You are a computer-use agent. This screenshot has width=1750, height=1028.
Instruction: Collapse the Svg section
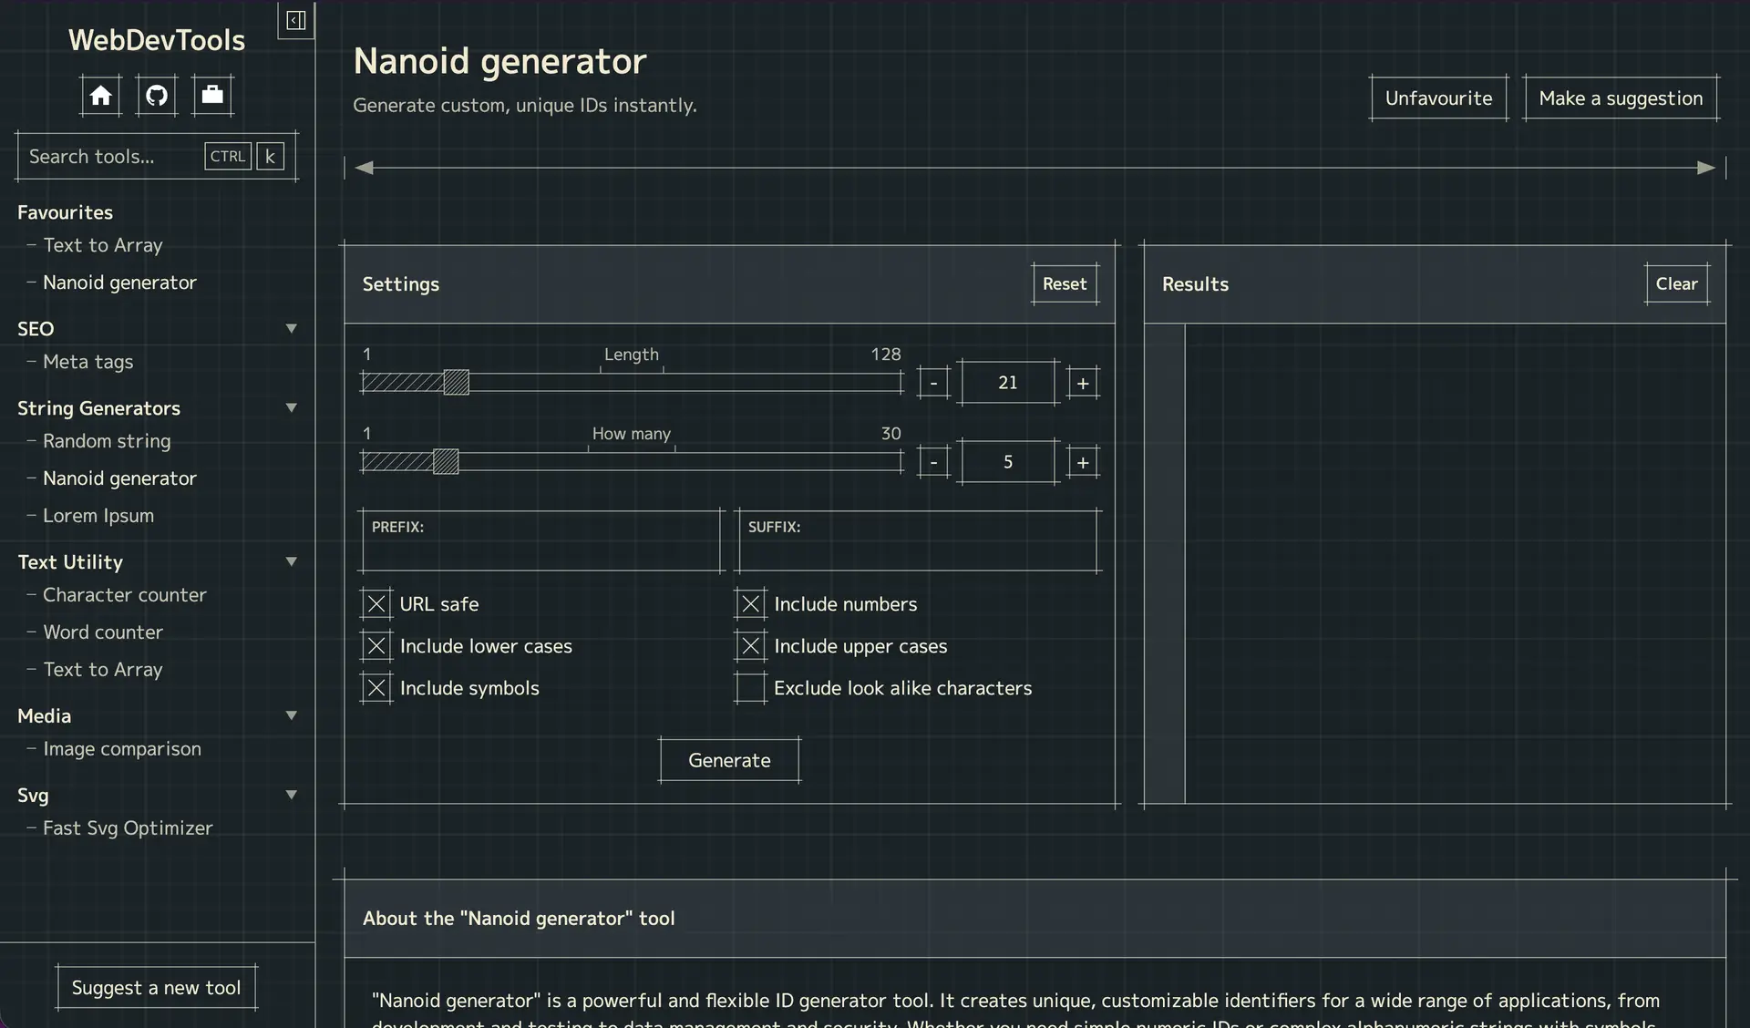click(x=291, y=795)
